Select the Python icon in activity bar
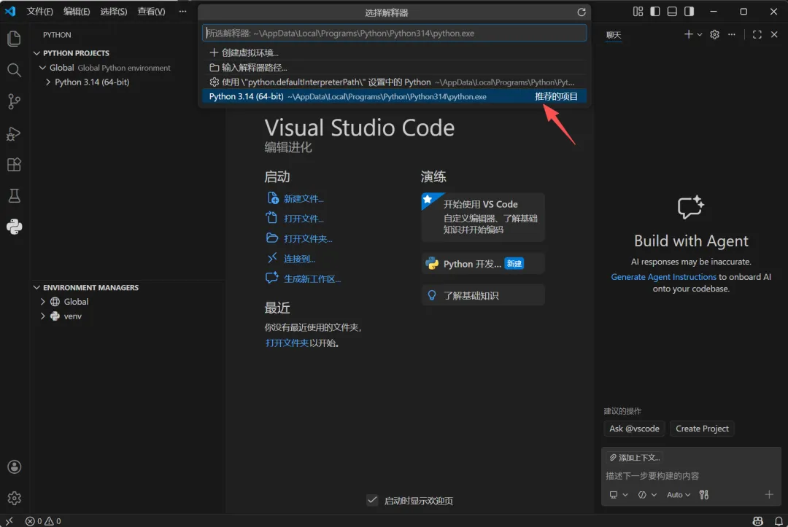Screen dimensions: 788x527 click(x=14, y=227)
